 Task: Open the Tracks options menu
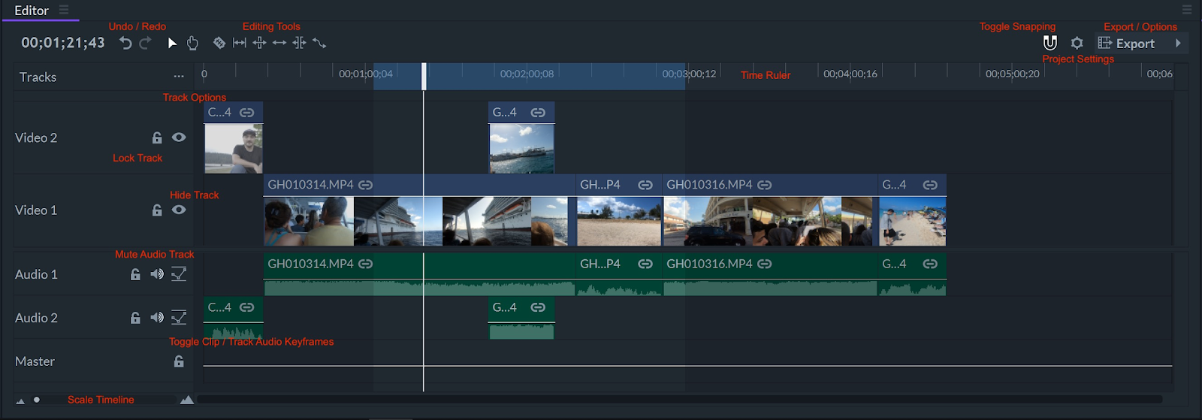179,77
